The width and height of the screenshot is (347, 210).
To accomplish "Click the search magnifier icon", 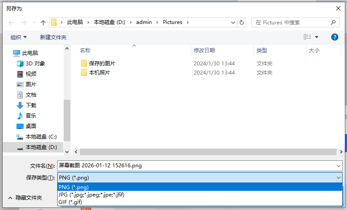I will point(333,23).
